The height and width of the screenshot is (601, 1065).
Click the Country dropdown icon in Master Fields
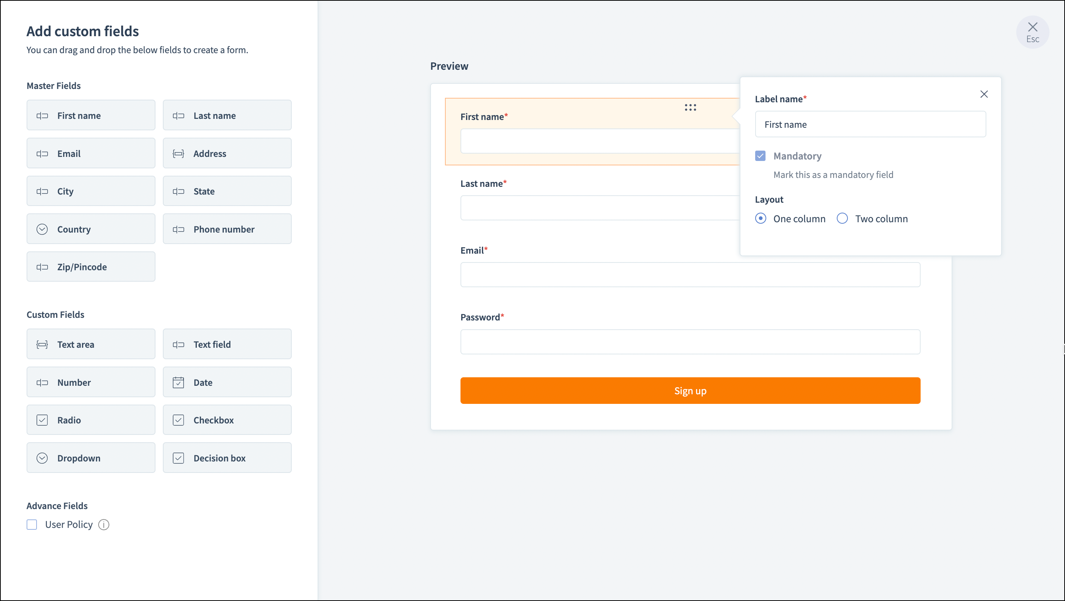pos(42,229)
